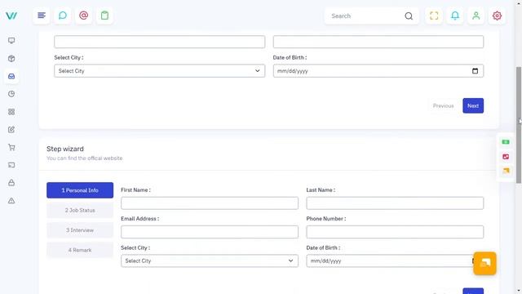Open the email @ icon
This screenshot has height=294, width=522.
tap(83, 16)
